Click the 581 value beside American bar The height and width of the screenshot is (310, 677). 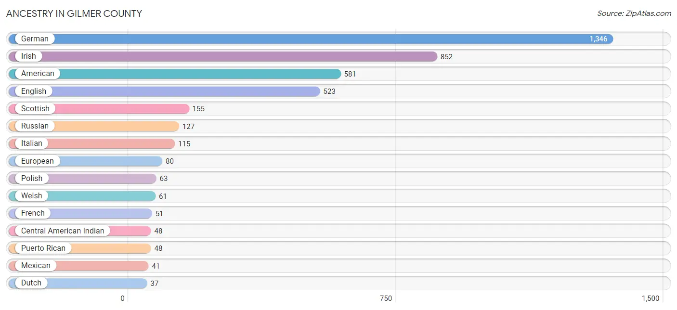350,74
